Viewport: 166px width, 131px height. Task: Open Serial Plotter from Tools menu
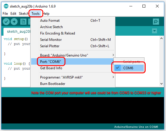click(x=73, y=46)
